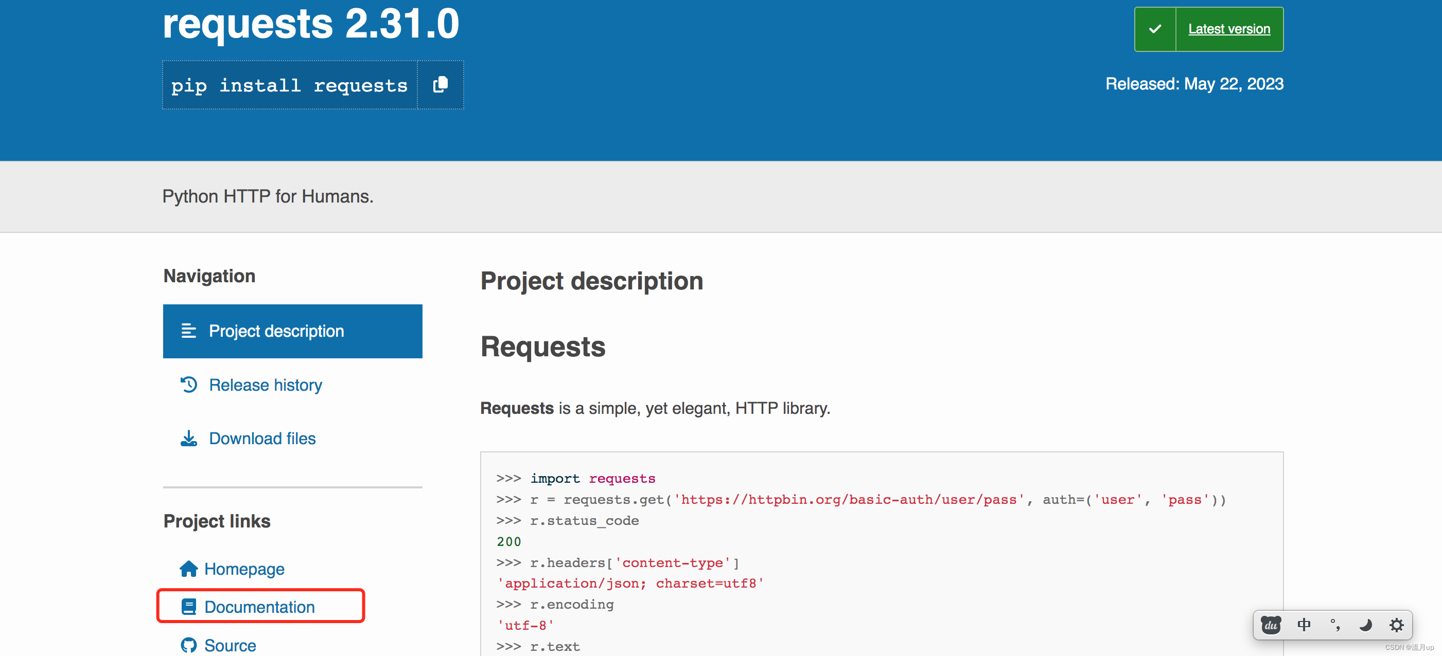The height and width of the screenshot is (656, 1442).
Task: Open the Homepage project link
Action: coord(244,569)
